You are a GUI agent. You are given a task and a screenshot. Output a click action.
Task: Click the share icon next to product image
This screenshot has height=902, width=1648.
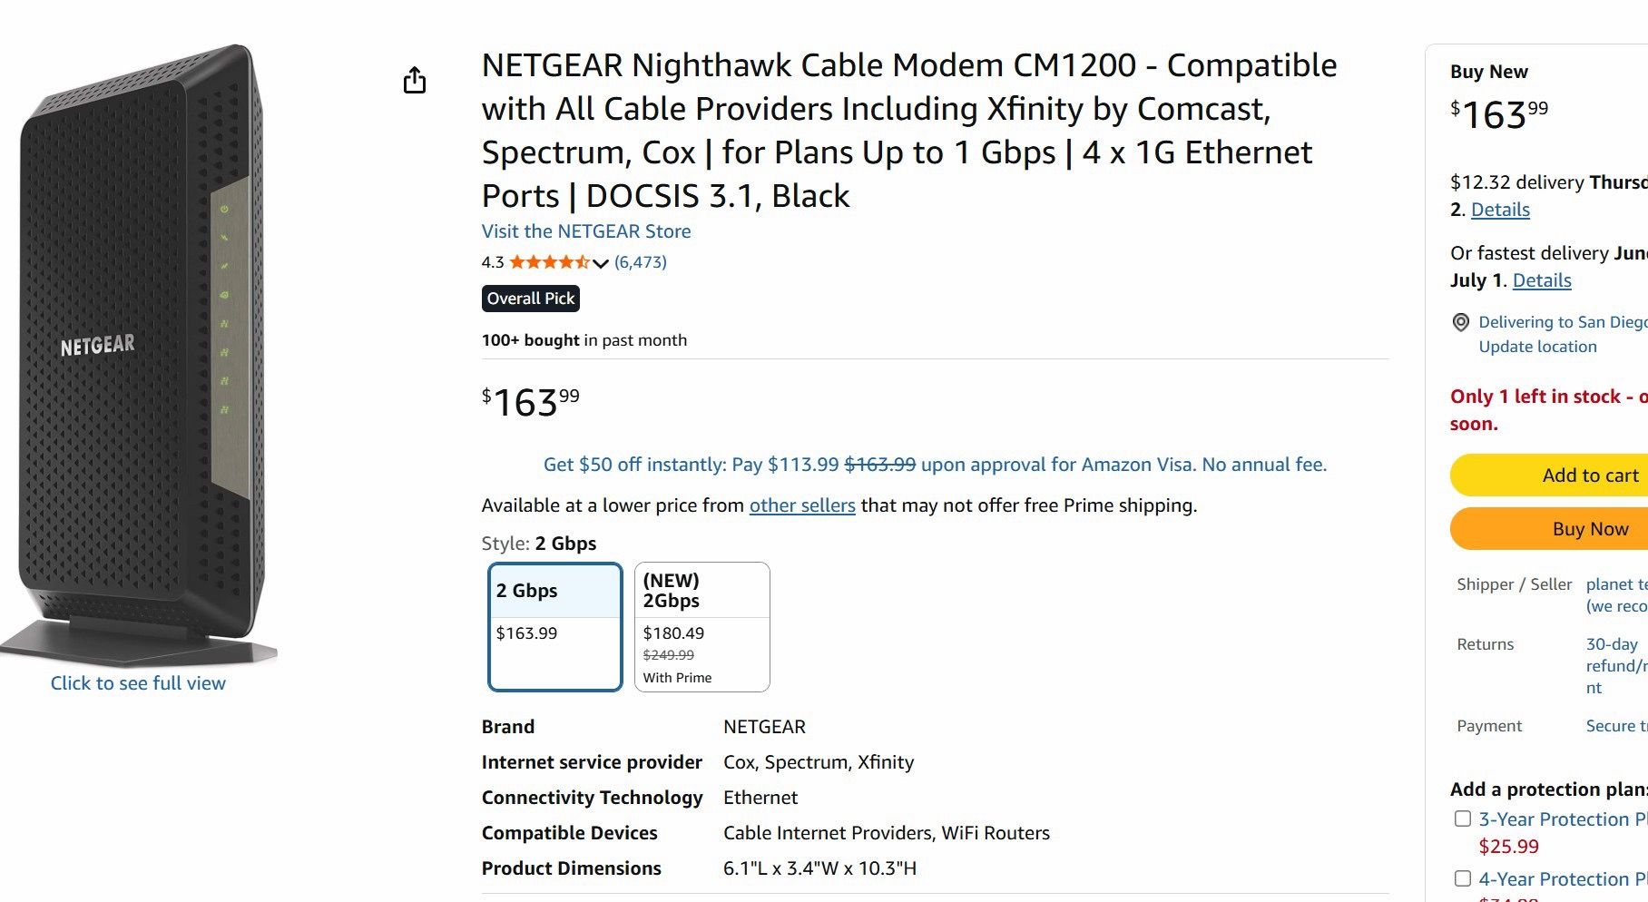[414, 80]
